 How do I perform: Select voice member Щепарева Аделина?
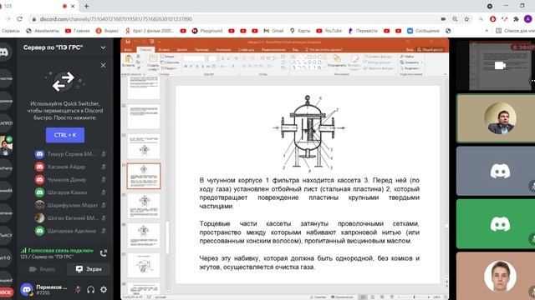pos(70,231)
